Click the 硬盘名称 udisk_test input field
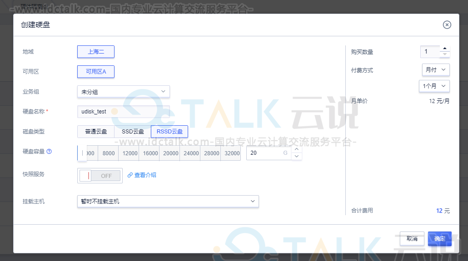Image resolution: width=468 pixels, height=261 pixels. [x=124, y=112]
